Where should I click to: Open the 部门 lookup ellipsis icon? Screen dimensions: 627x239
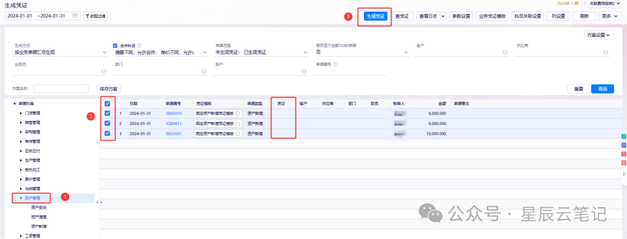[x=204, y=71]
